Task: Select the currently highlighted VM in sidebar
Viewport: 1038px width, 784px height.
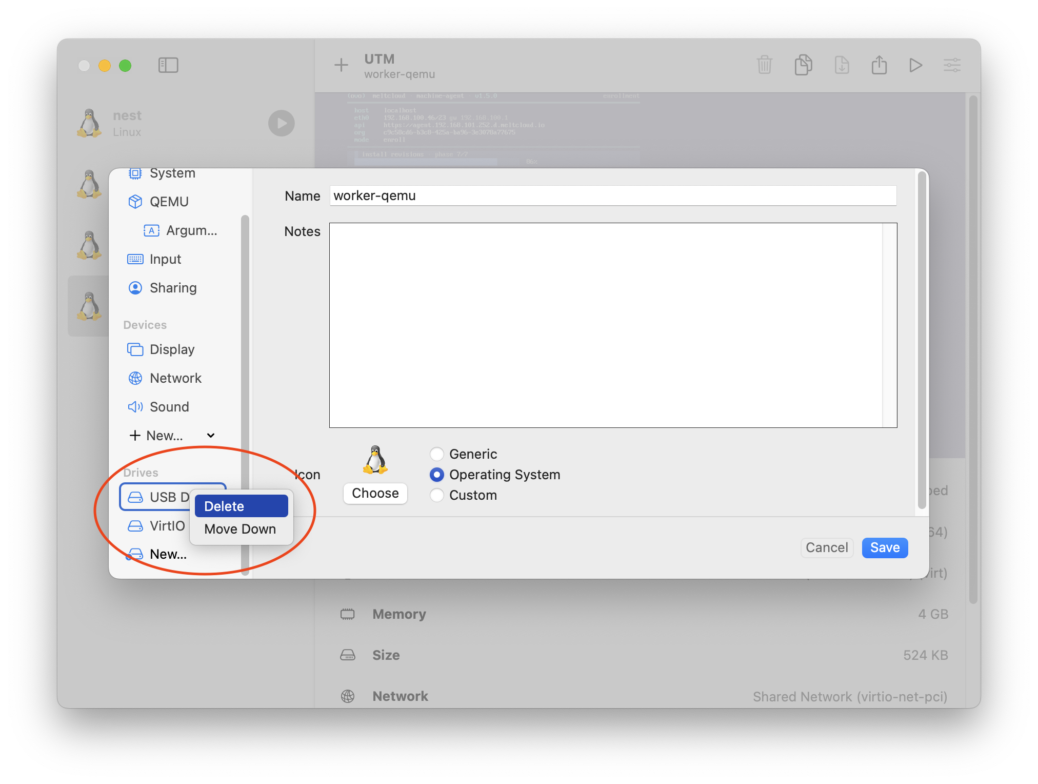Action: point(89,306)
